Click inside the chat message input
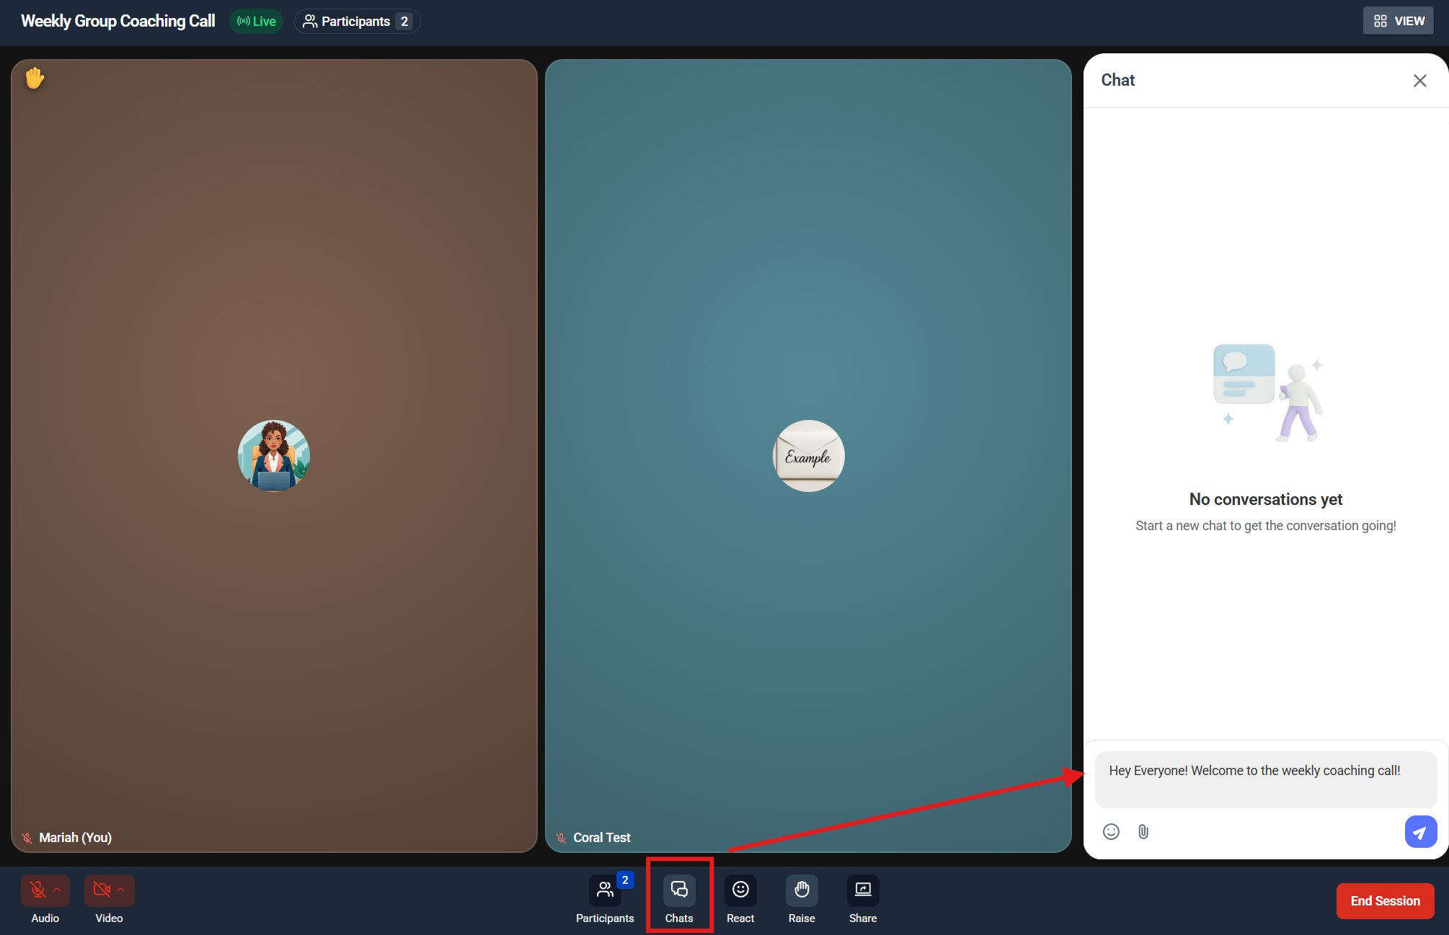This screenshot has height=935, width=1449. (x=1265, y=779)
